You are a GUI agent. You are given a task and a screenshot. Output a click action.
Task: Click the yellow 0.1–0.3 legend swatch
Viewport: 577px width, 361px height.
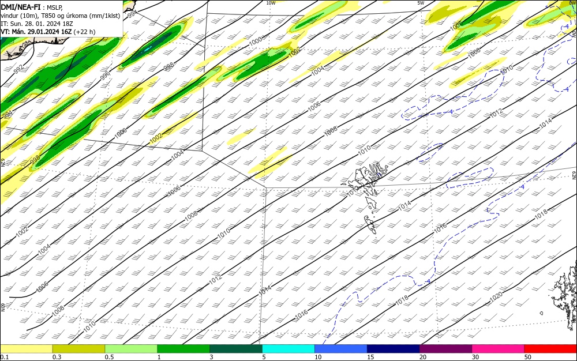(x=26, y=349)
